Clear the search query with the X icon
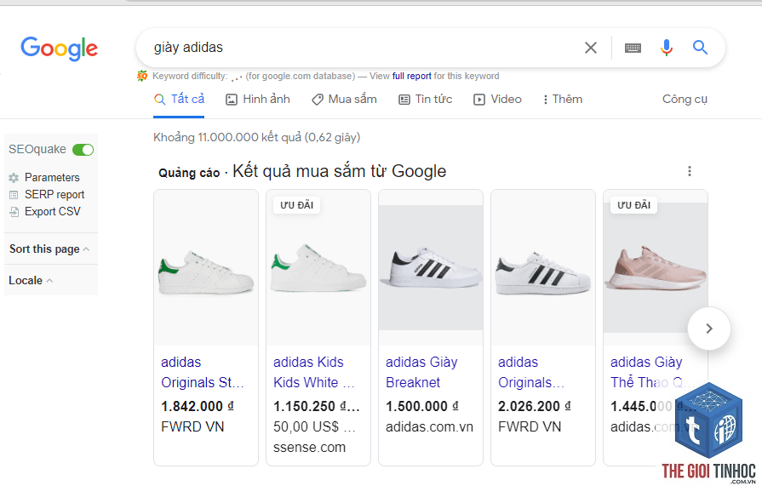The image size is (762, 486). point(591,48)
